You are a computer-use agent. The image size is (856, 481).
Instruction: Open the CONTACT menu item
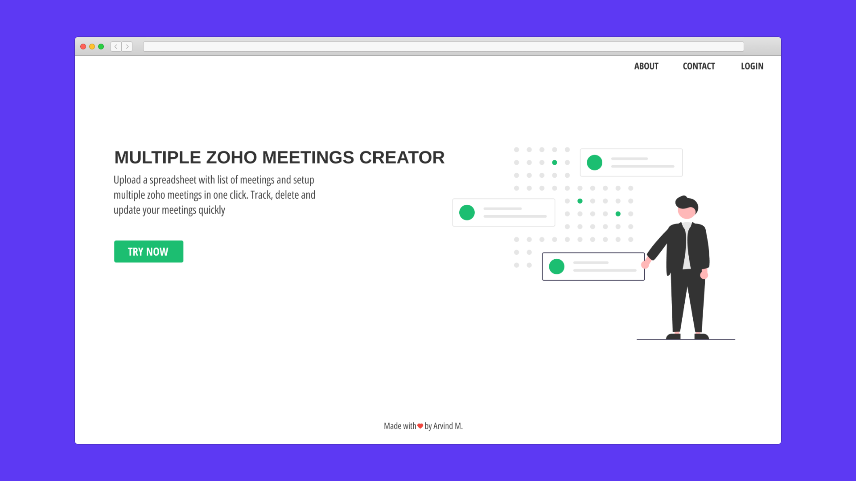click(x=699, y=66)
